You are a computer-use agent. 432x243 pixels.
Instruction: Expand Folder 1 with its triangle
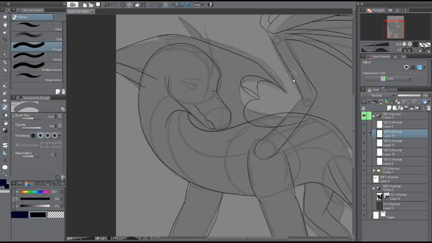point(374,171)
